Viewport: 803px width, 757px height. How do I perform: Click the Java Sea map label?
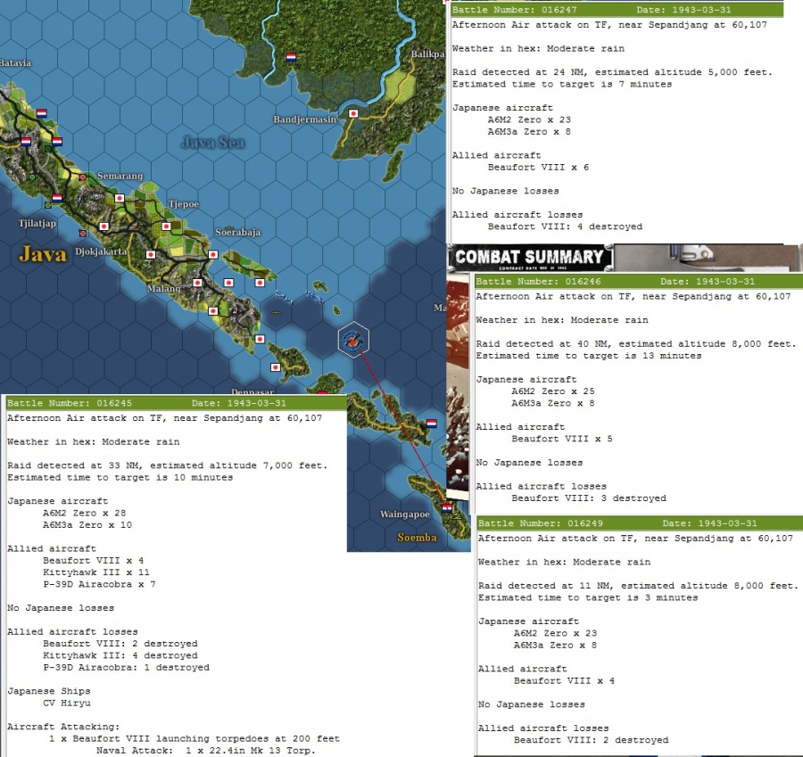point(211,139)
